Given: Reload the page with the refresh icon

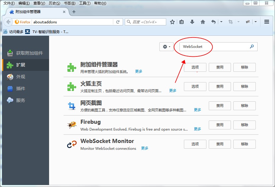Looking at the screenshot, I should tap(118, 22).
